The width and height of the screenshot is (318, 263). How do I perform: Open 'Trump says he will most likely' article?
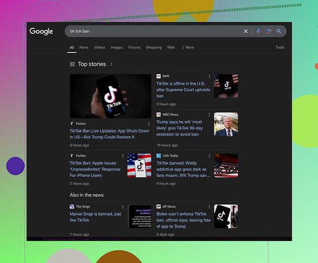point(180,128)
